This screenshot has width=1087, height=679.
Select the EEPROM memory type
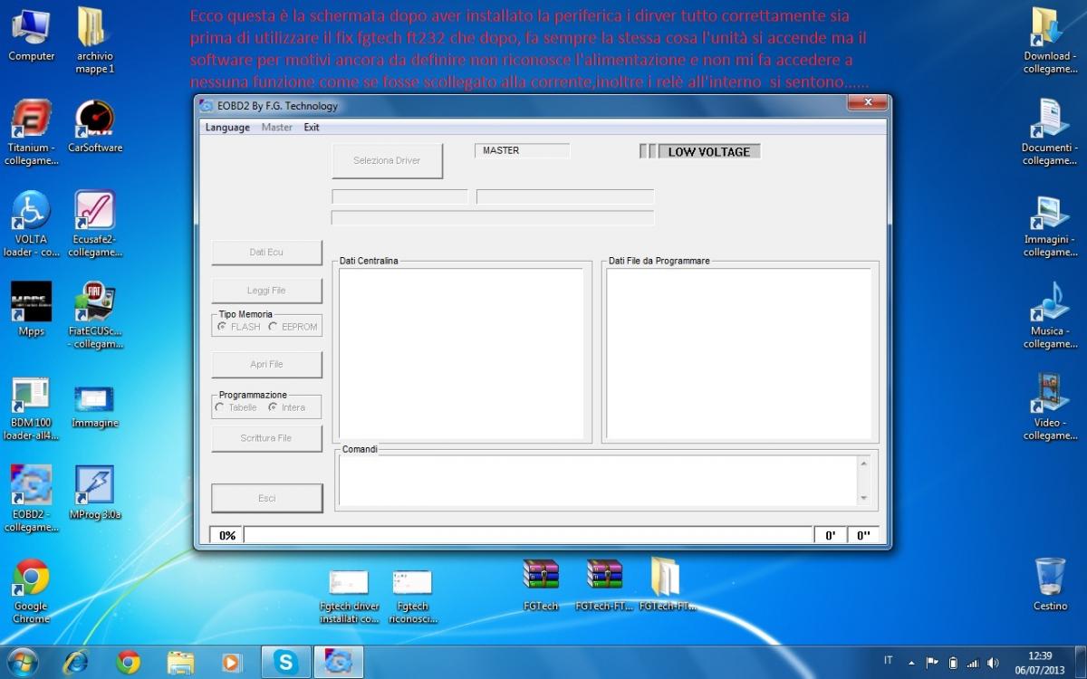click(293, 327)
